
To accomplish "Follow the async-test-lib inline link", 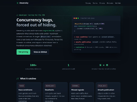I will (49, 31).
